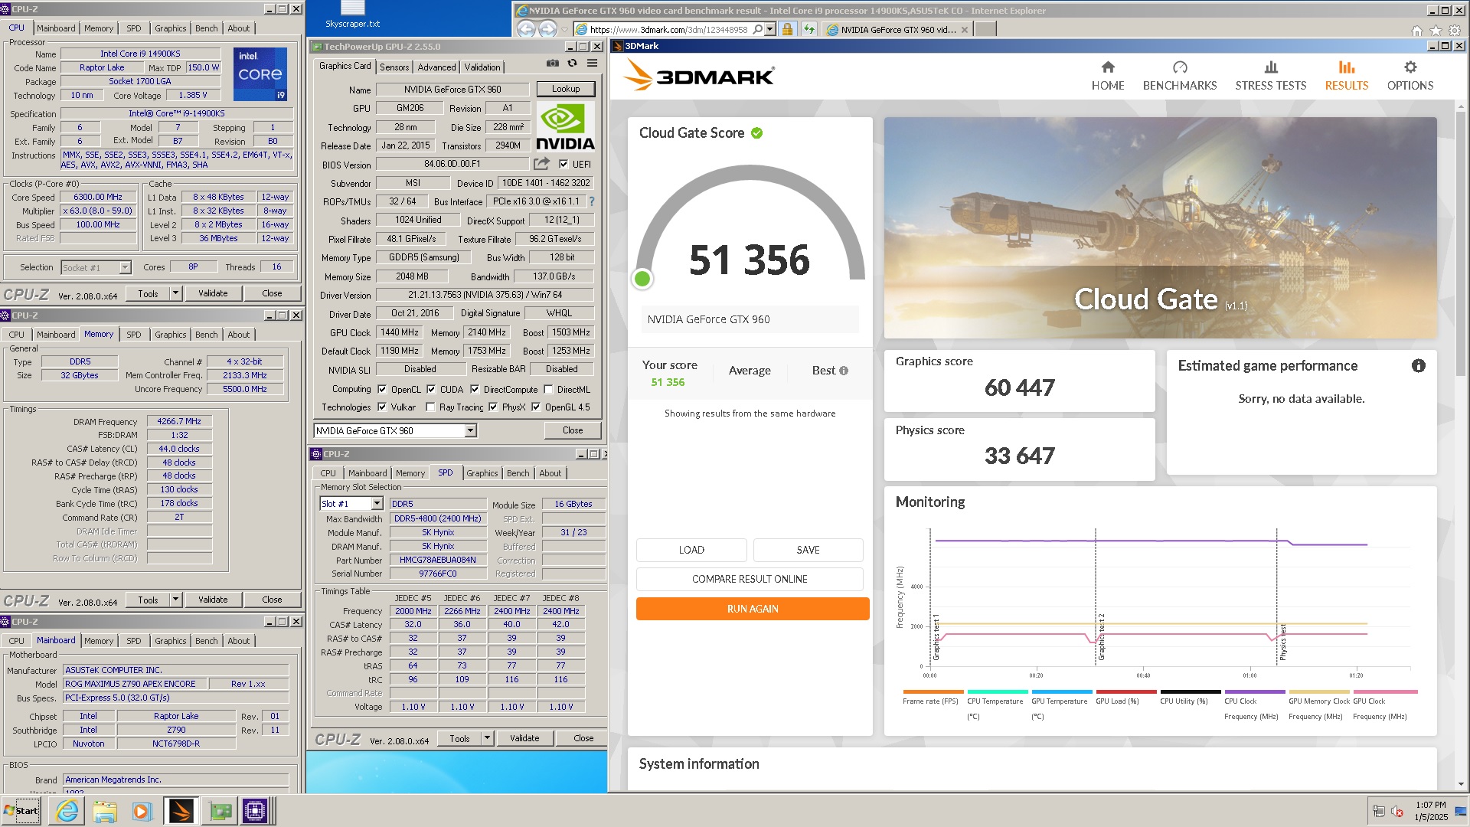The width and height of the screenshot is (1470, 827).
Task: Enable the Ray Tracing checkbox
Action: pos(430,407)
